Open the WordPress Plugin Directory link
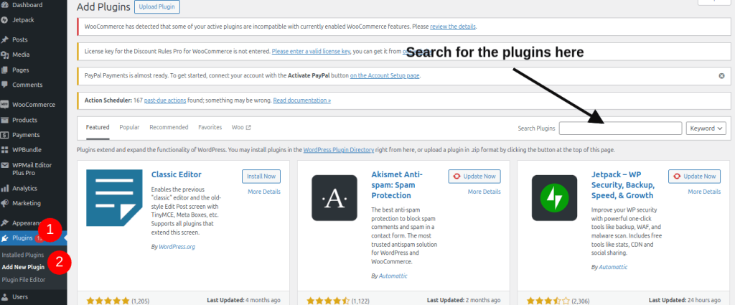Viewport: 735px width, 305px height. pos(339,150)
